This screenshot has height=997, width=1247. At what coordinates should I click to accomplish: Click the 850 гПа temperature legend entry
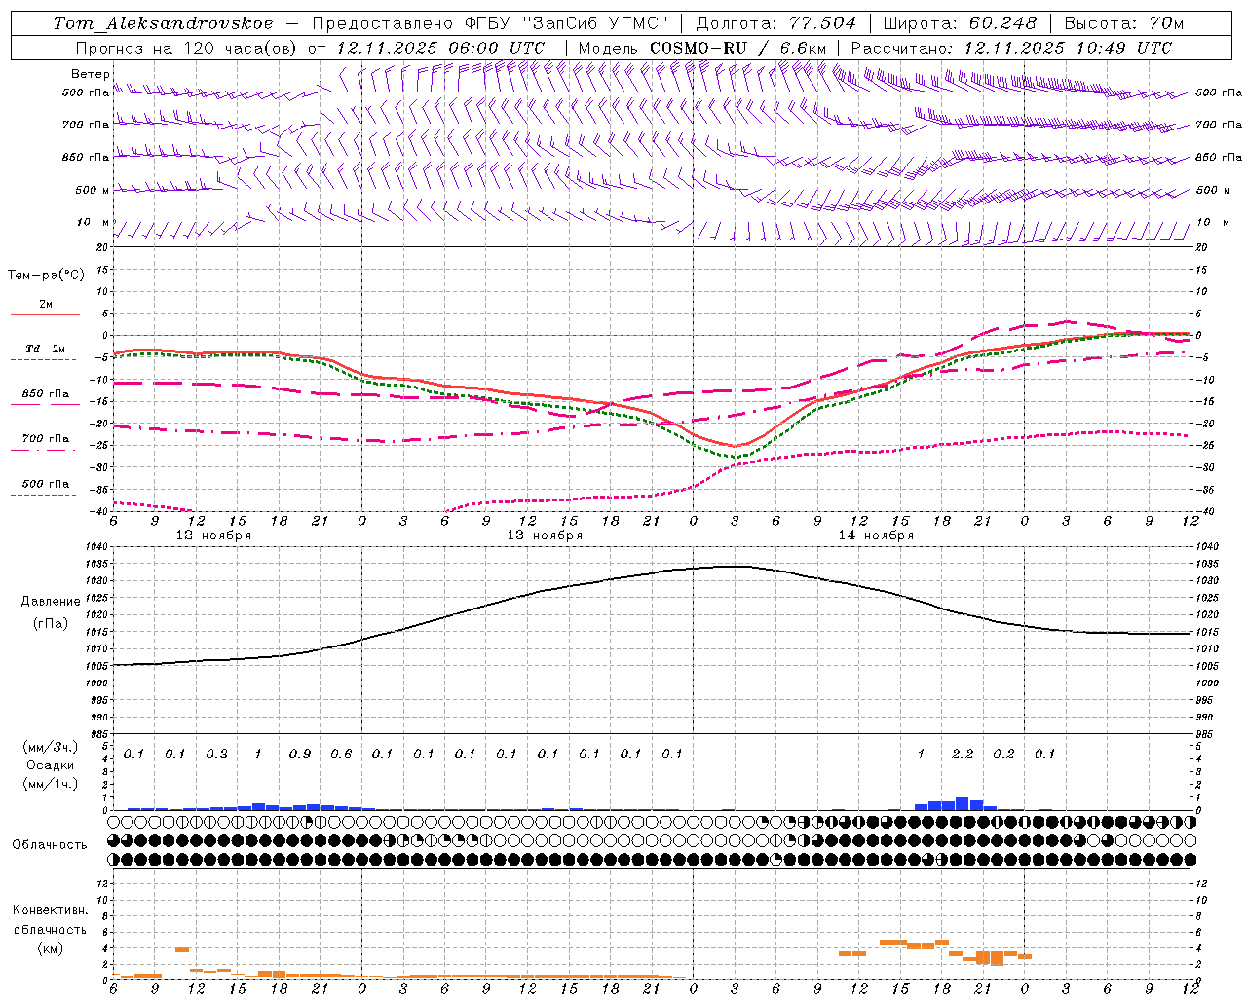point(46,394)
